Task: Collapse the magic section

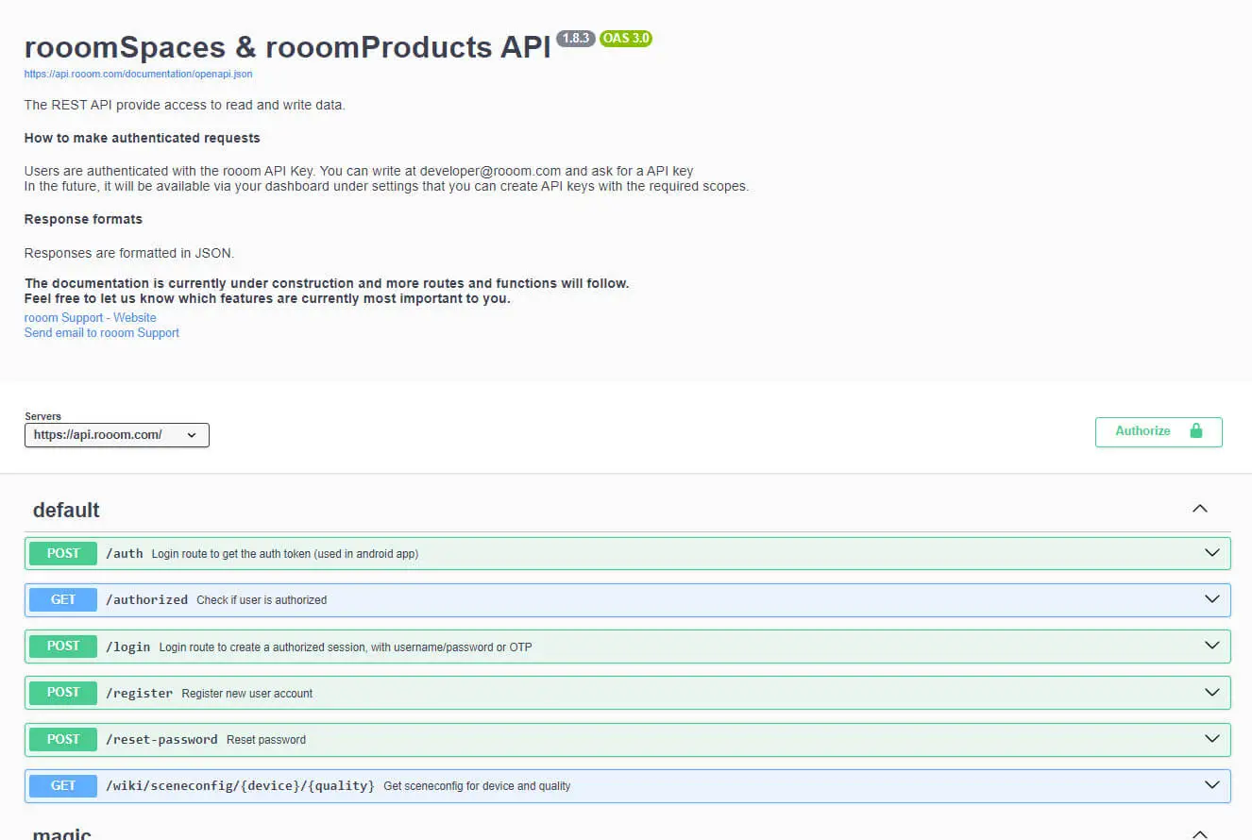Action: (x=1200, y=834)
